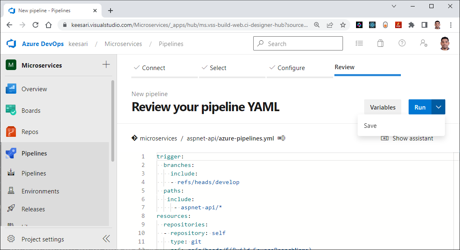
Task: Open Project settings gear icon
Action: coord(11,239)
